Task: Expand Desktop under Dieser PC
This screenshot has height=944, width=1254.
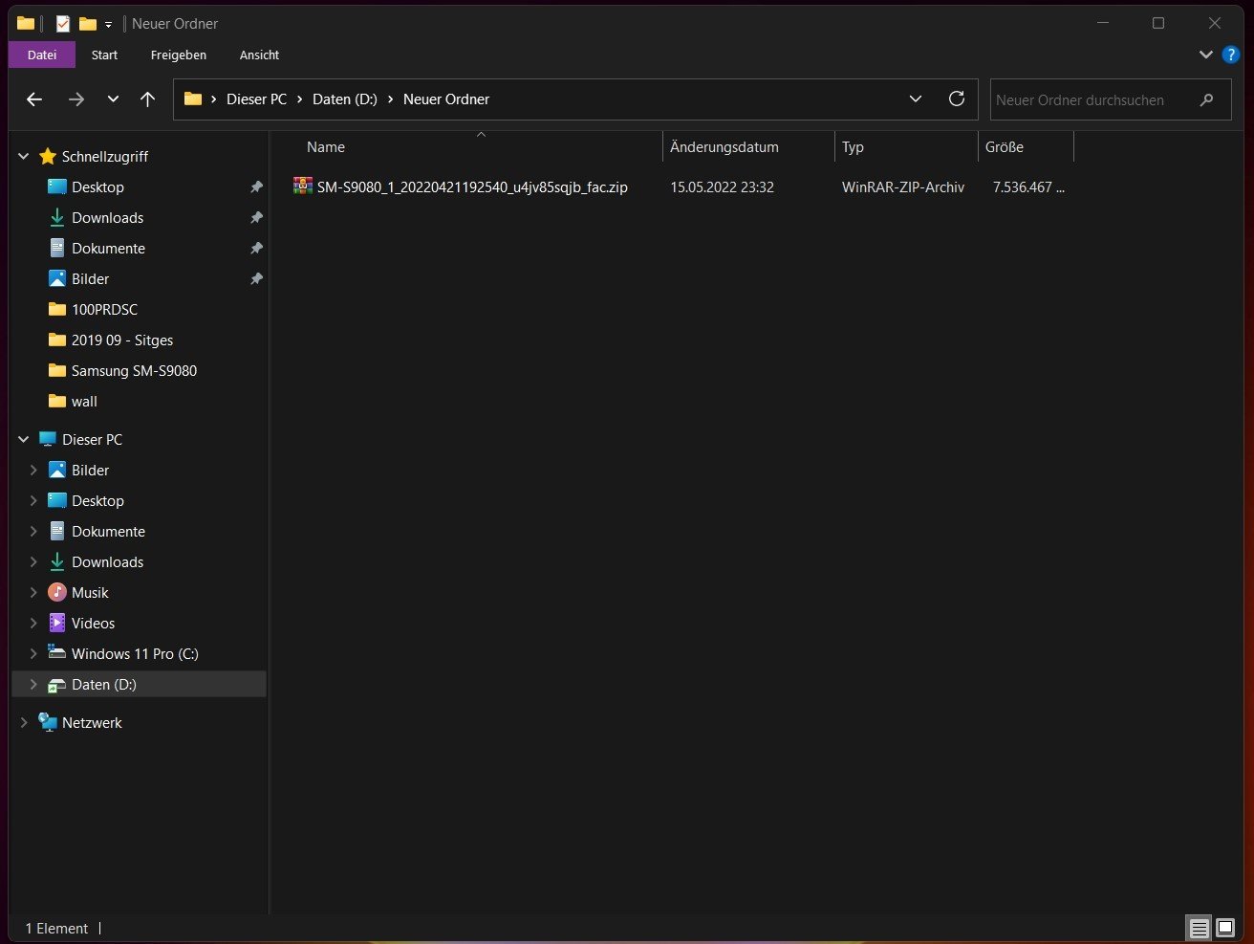Action: click(33, 501)
